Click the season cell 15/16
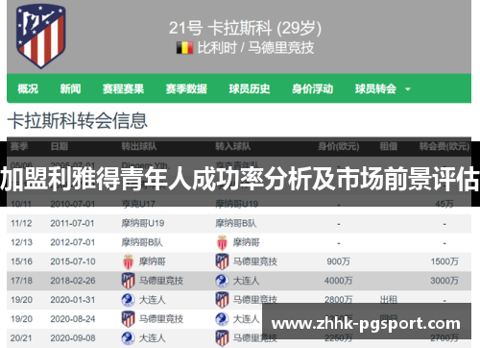480x348 pixels. tap(21, 261)
